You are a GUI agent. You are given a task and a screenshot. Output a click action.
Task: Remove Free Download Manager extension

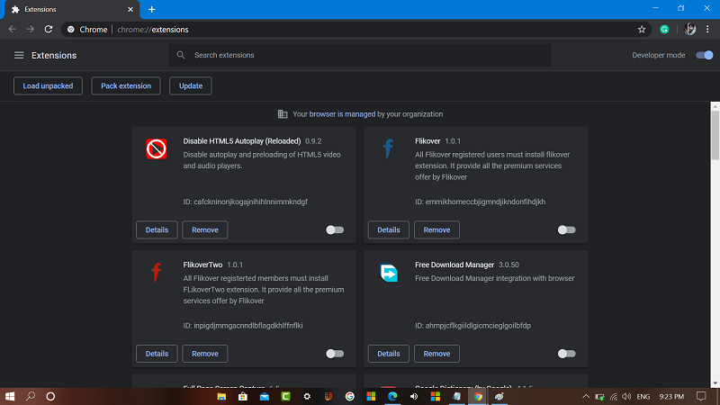(436, 354)
